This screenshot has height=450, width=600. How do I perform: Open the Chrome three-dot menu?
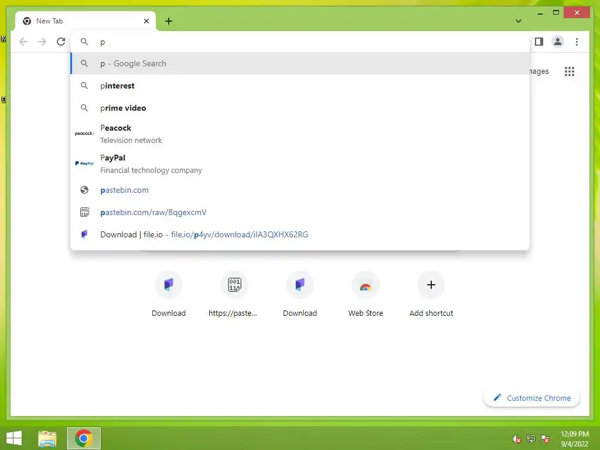click(x=577, y=42)
